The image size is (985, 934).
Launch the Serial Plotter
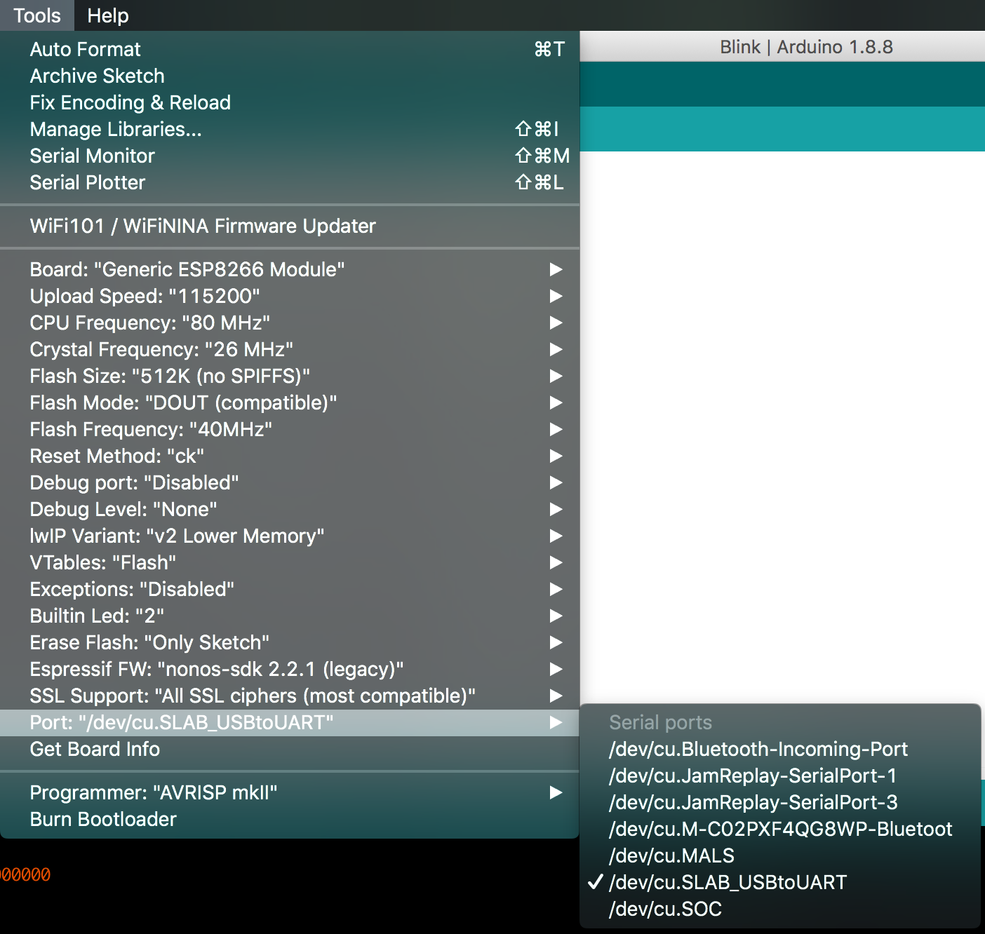pos(290,182)
